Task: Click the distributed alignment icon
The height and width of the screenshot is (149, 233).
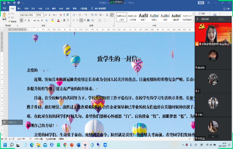Action: tap(88, 20)
